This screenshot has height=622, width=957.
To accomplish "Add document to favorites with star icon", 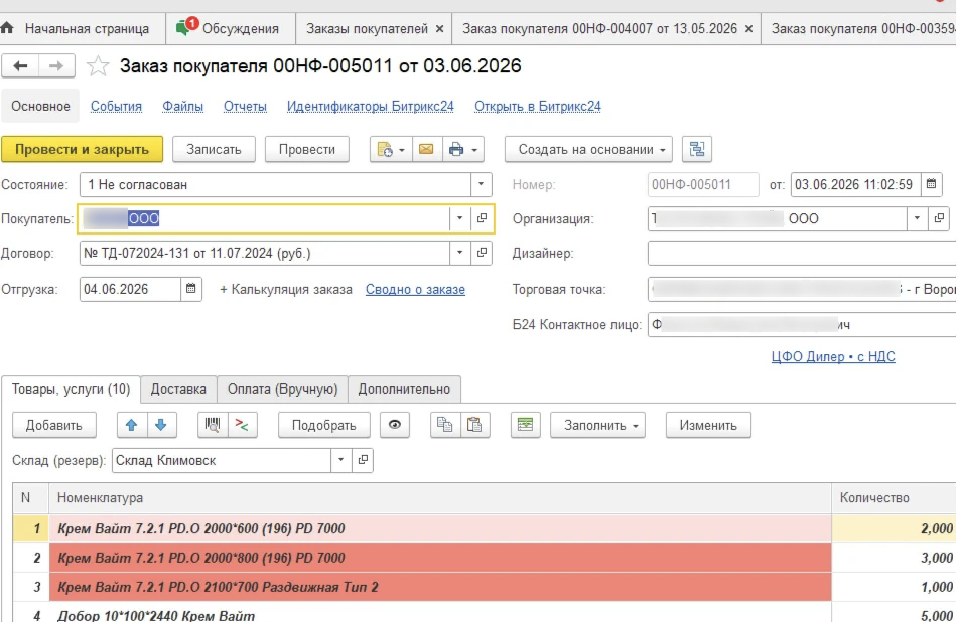I will 98,66.
